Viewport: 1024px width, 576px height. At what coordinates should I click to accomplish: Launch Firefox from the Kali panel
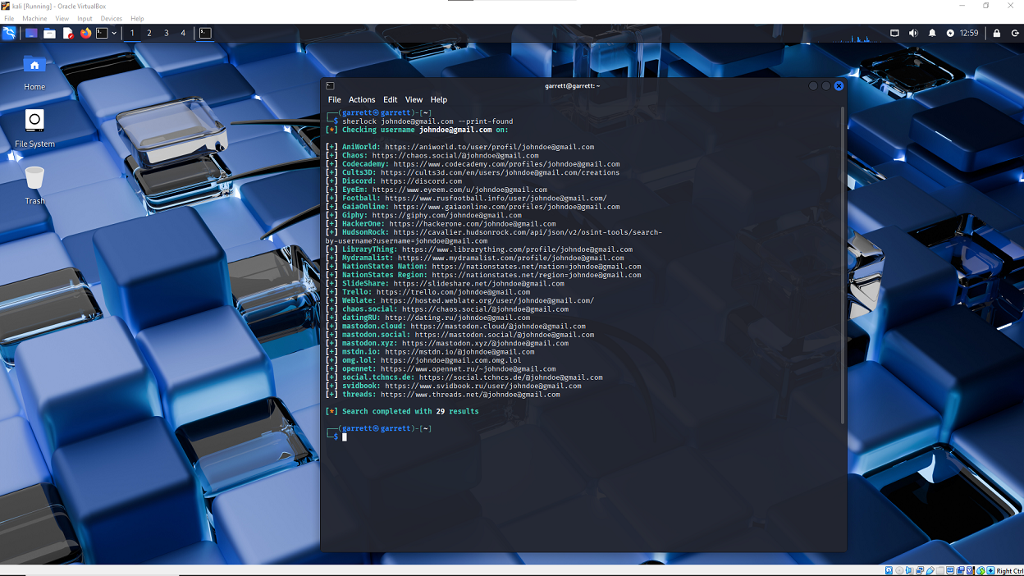pos(85,33)
